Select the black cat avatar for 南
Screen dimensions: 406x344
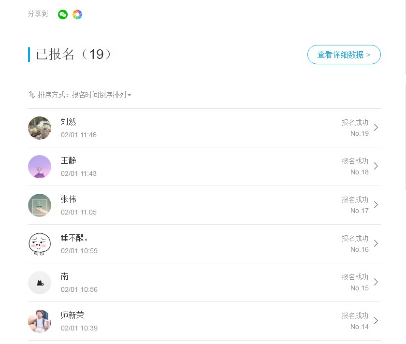point(40,283)
